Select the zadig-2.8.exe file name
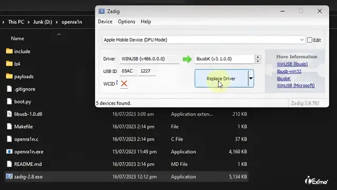Image resolution: width=337 pixels, height=190 pixels. (x=28, y=177)
